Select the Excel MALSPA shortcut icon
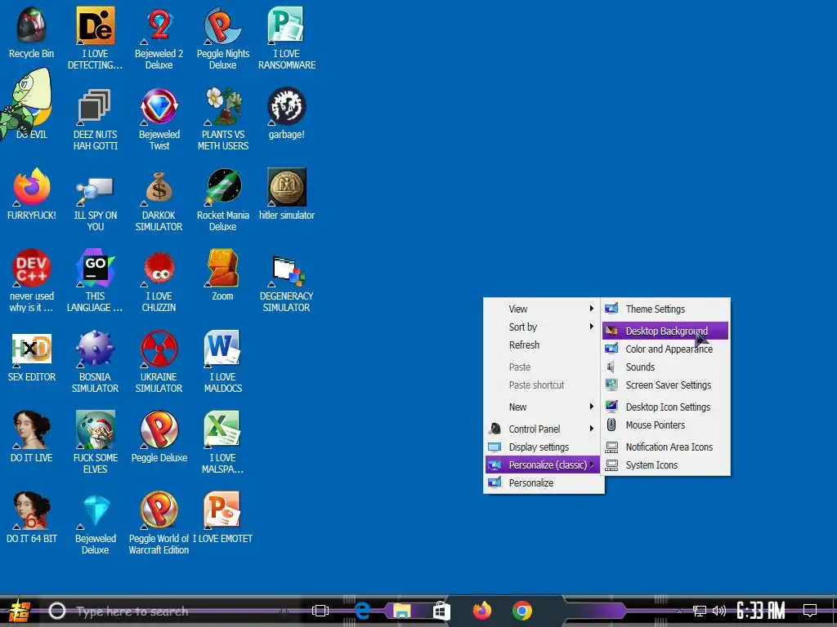837x627 pixels. [x=222, y=429]
